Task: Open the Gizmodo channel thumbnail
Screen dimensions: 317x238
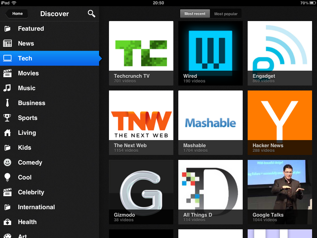Action: coord(141,192)
